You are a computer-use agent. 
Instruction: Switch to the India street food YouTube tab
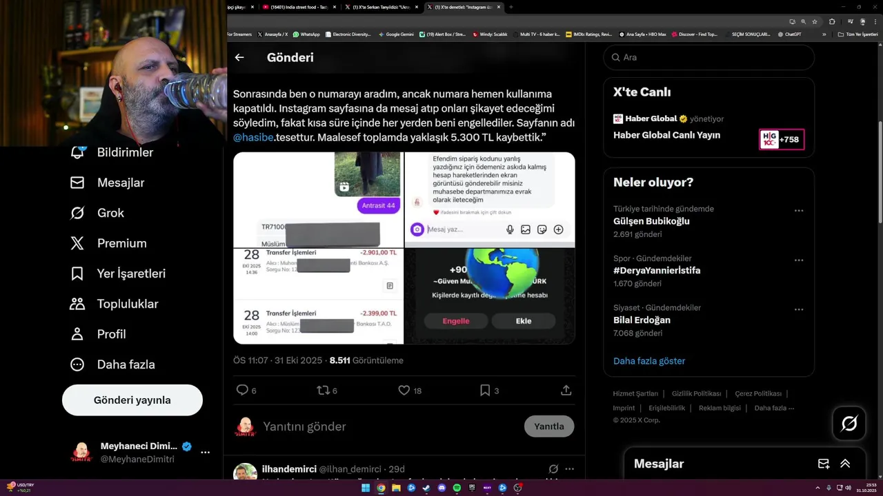[x=299, y=7]
